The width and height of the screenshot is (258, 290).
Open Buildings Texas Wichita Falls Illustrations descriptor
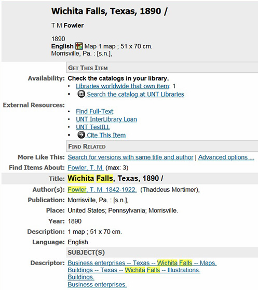(x=134, y=270)
